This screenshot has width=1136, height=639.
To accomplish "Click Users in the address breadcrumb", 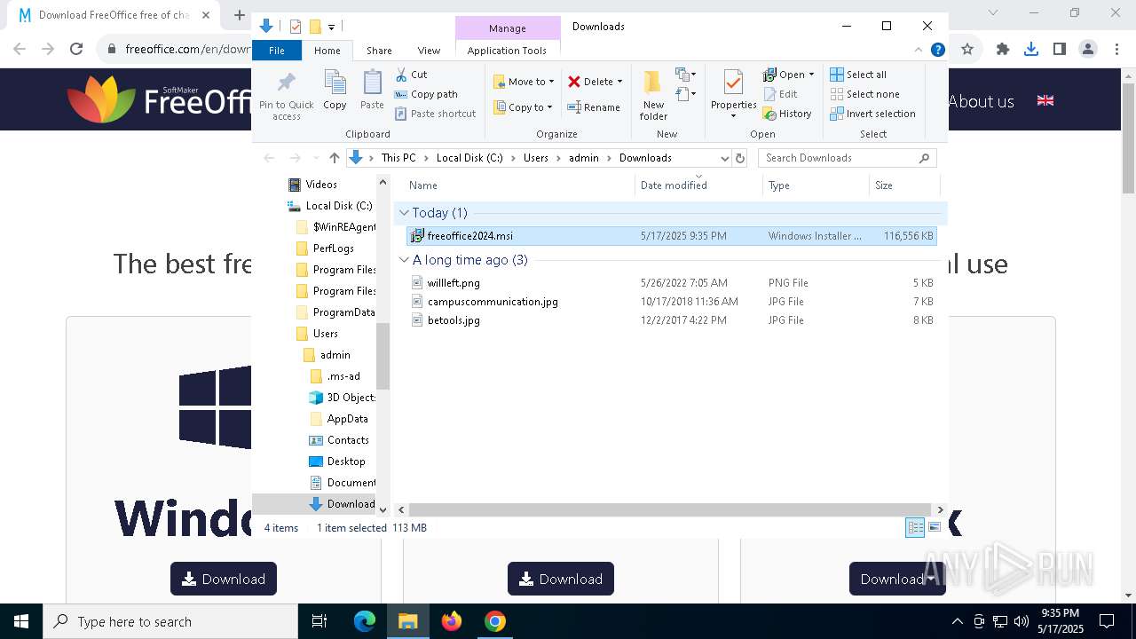I will (x=536, y=158).
